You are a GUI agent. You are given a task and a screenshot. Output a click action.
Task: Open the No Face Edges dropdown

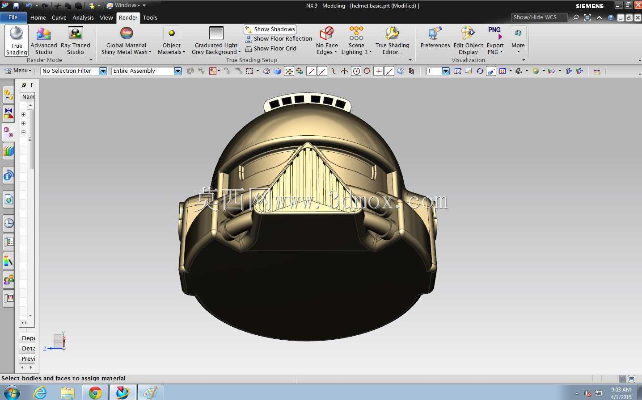(327, 41)
